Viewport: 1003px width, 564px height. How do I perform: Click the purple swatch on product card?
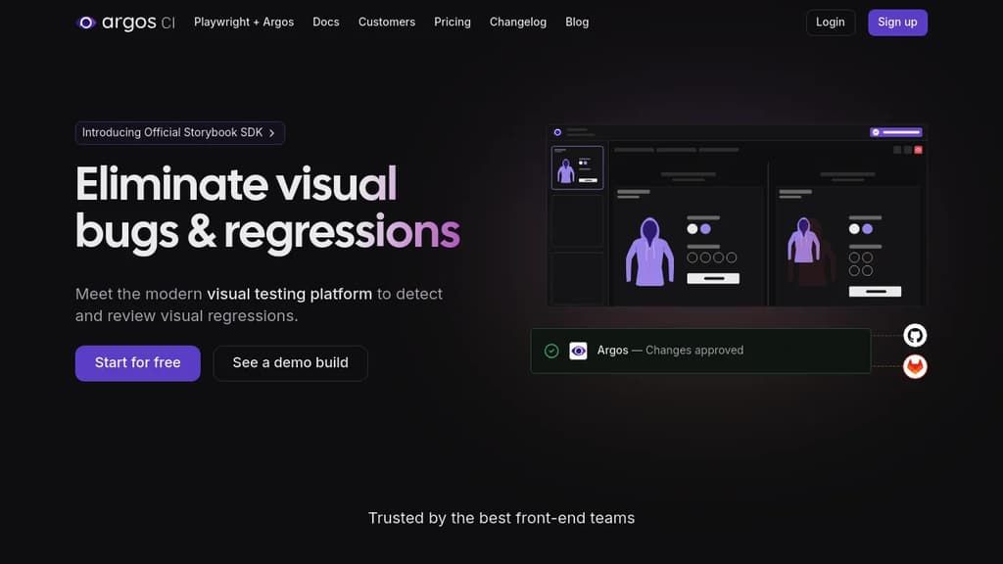867,228
